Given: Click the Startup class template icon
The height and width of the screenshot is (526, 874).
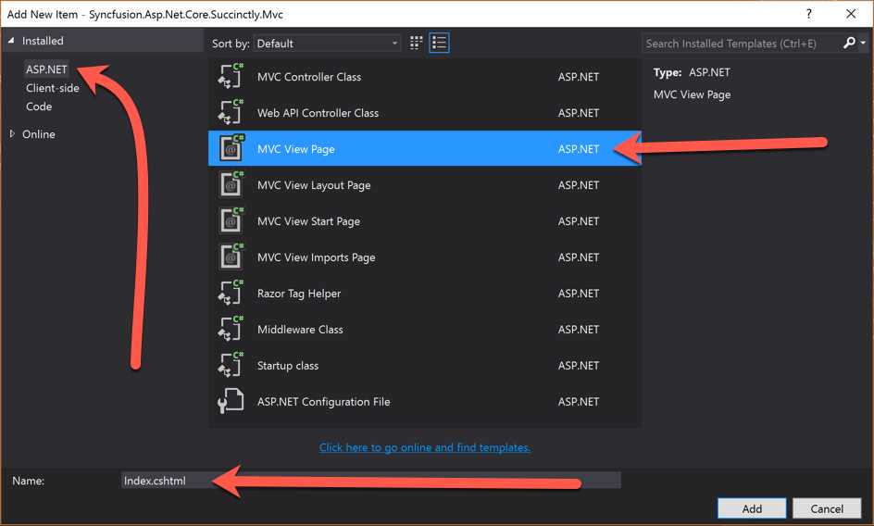Looking at the screenshot, I should point(231,366).
